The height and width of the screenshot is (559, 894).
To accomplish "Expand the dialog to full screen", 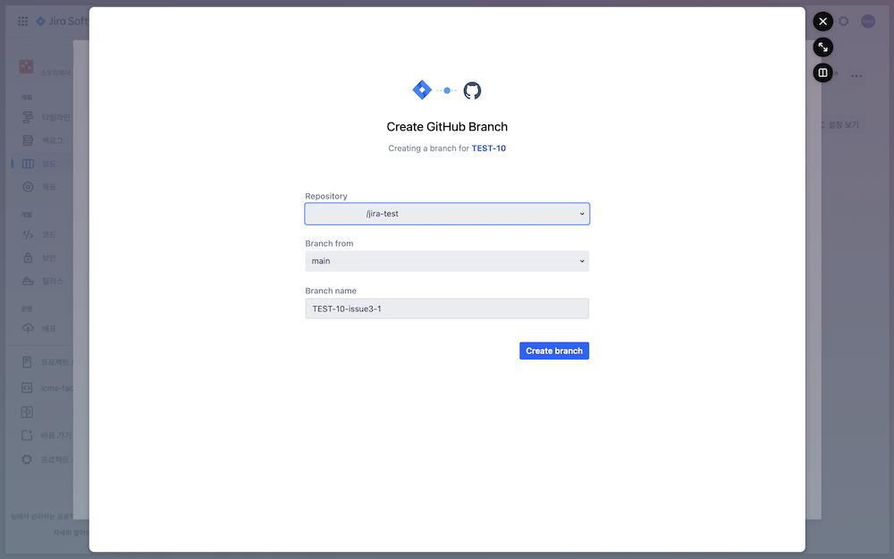I will coord(822,47).
